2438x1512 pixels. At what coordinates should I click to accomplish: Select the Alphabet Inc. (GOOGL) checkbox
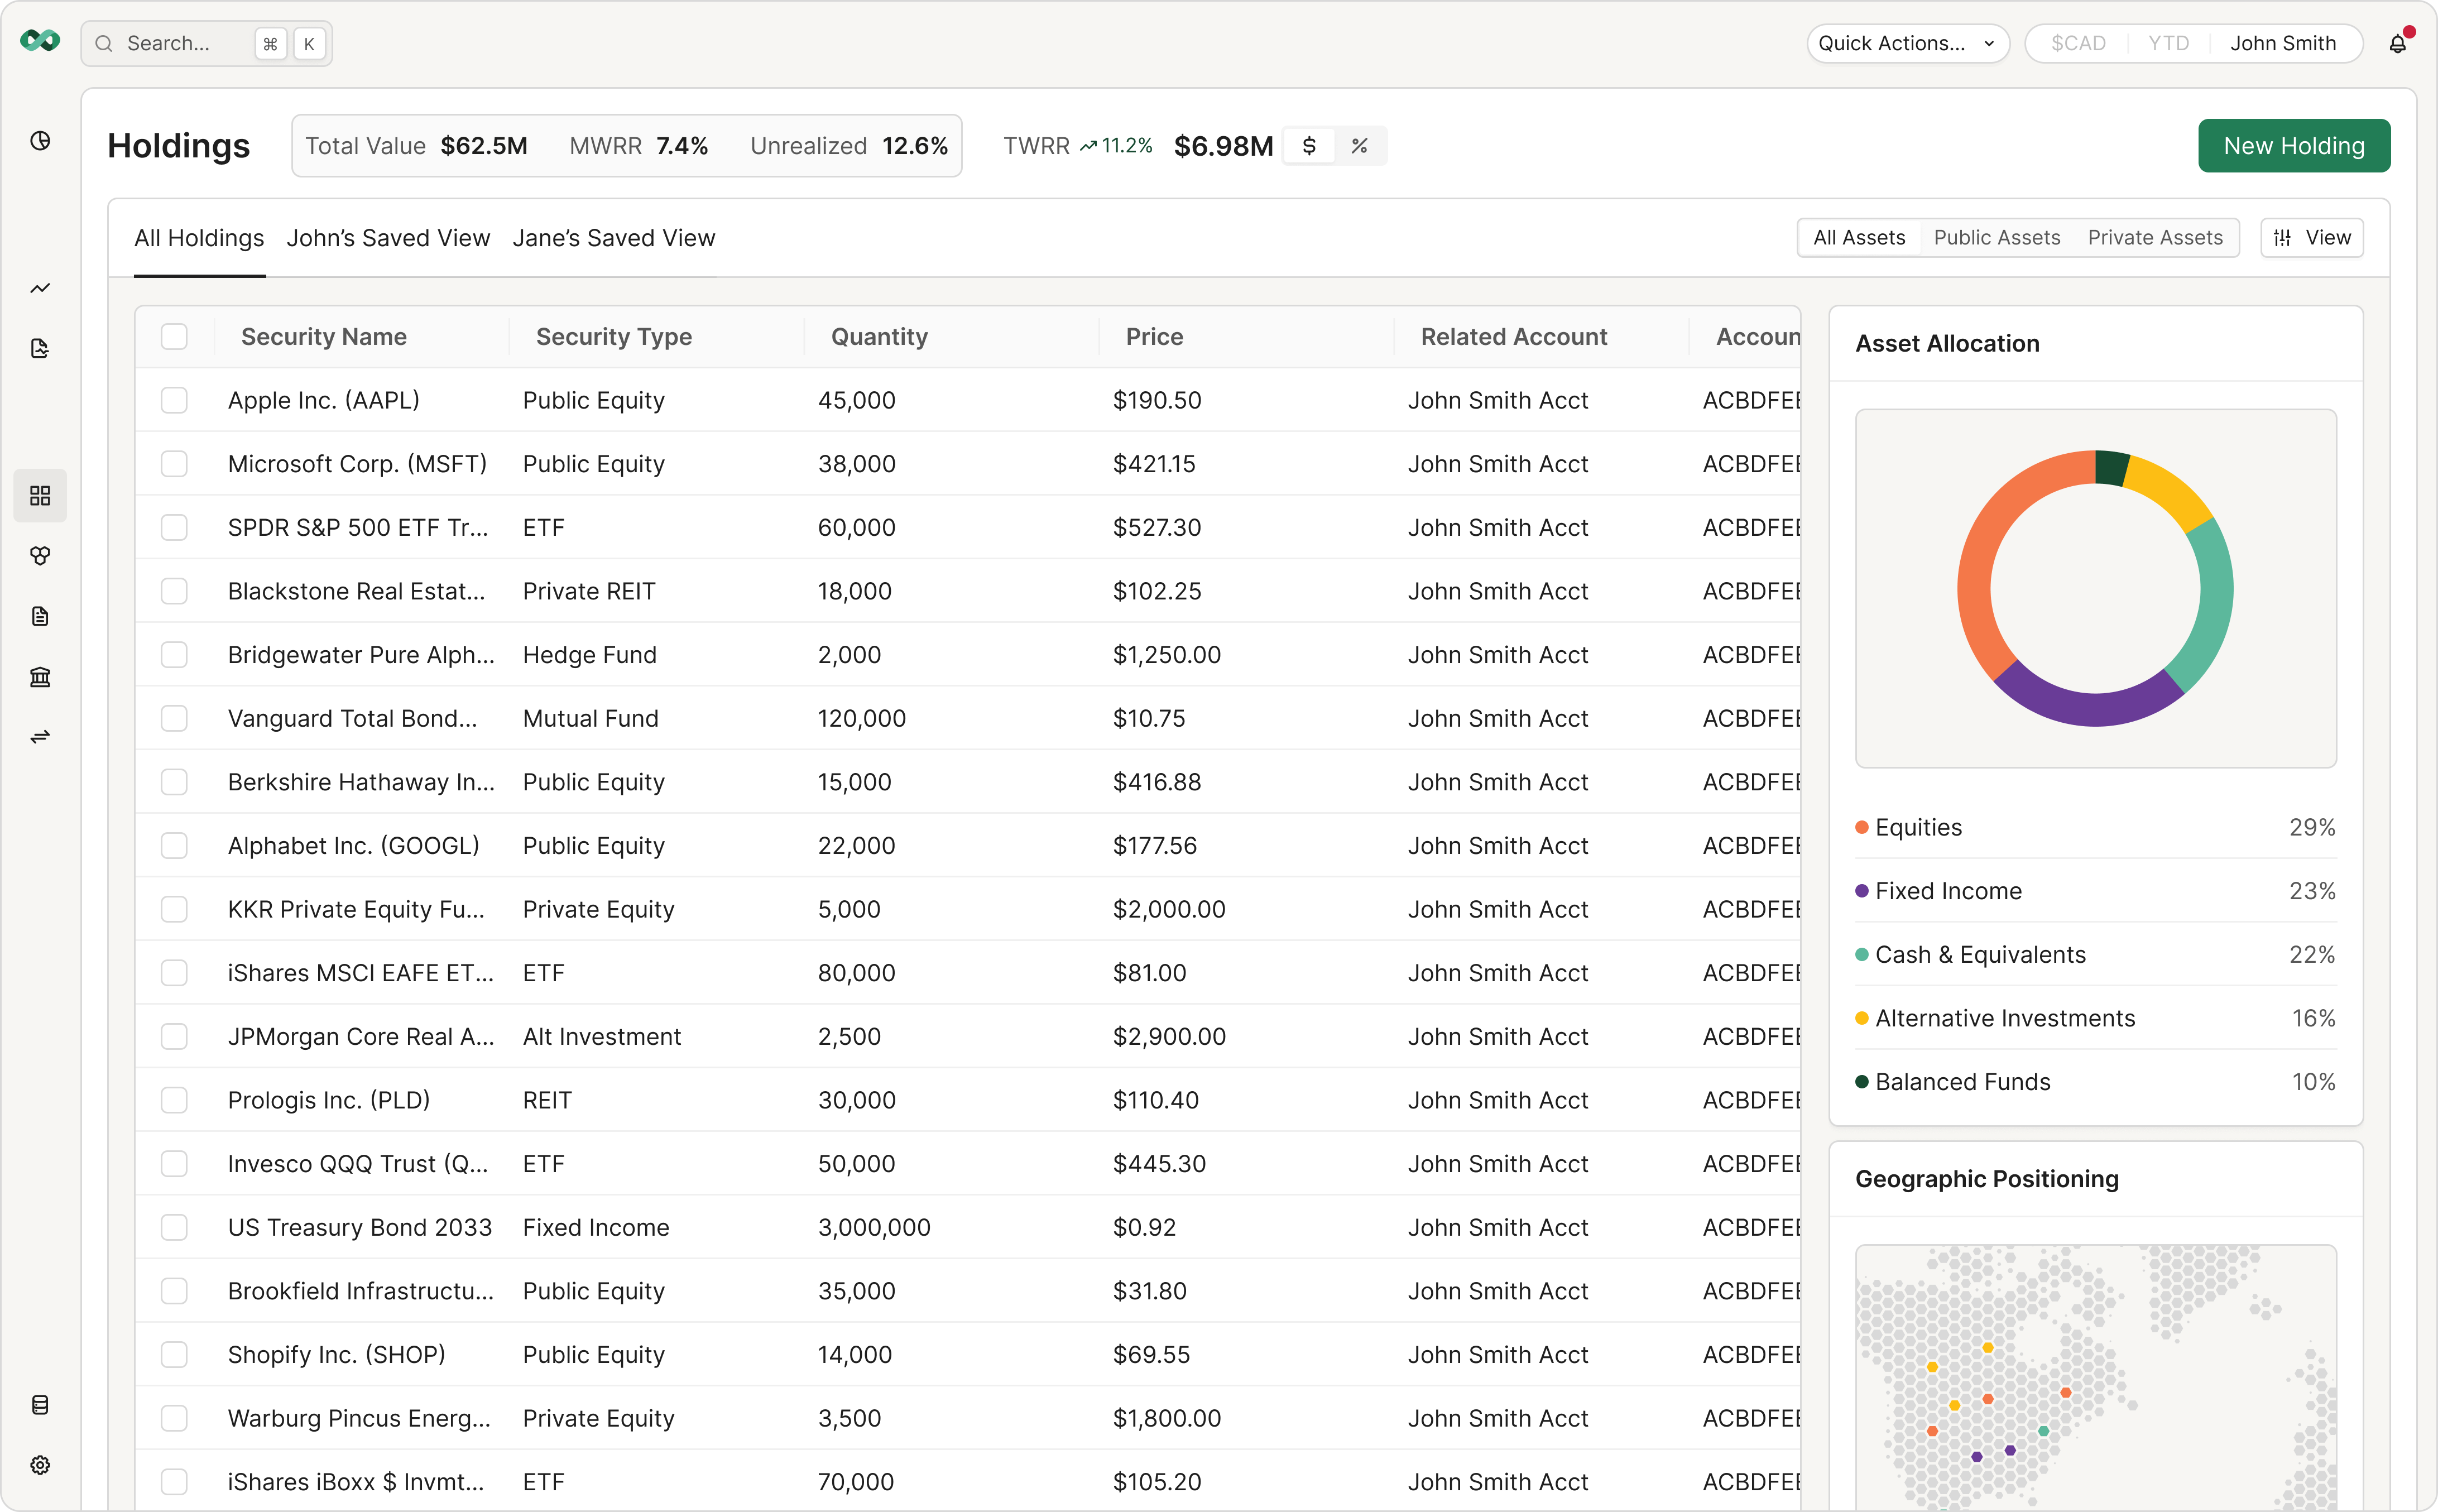tap(174, 846)
